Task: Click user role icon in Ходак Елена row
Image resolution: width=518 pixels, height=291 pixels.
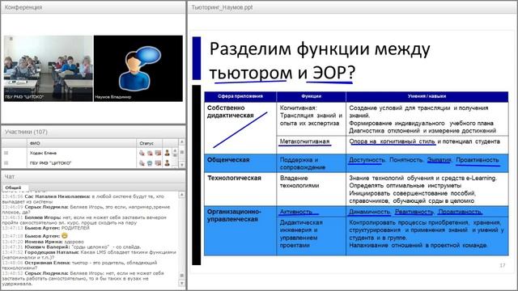Action: pyautogui.click(x=168, y=153)
